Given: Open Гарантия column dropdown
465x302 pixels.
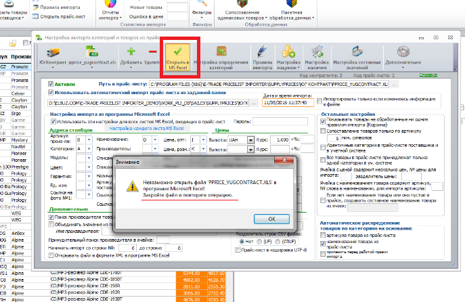Looking at the screenshot, I should click(89, 177).
